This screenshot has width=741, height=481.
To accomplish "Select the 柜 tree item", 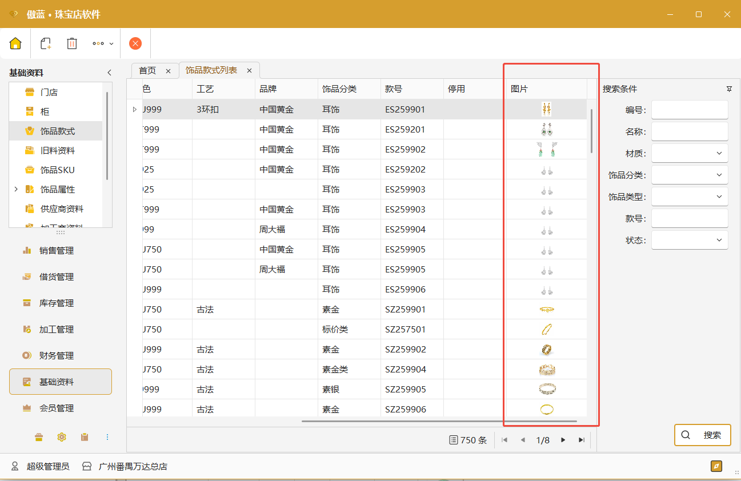I will pos(45,111).
